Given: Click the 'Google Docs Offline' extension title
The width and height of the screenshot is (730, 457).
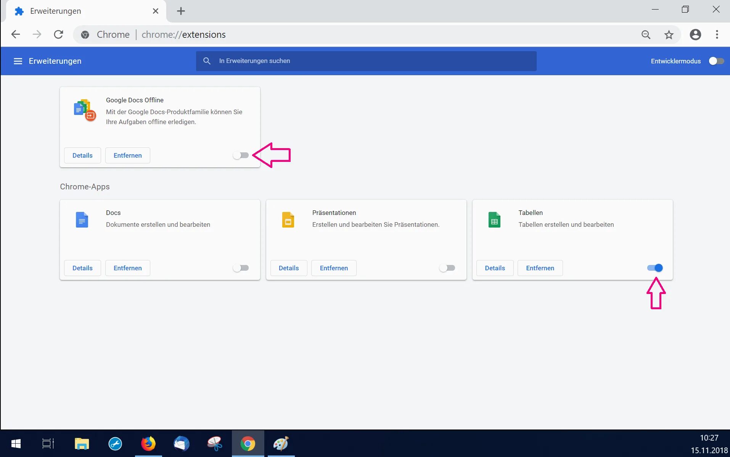Looking at the screenshot, I should (x=135, y=100).
